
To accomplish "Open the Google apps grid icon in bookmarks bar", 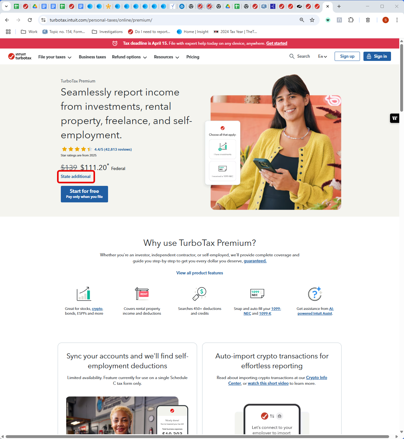I will (8, 32).
